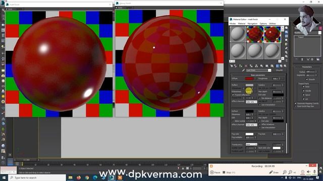Viewport: 323px width, 181px height.
Task: Click Roughness spinner arrows
Action: pyautogui.click(x=280, y=78)
